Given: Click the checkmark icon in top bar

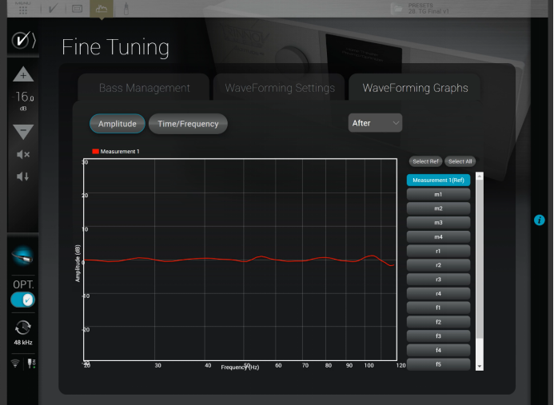Looking at the screenshot, I should coord(52,10).
